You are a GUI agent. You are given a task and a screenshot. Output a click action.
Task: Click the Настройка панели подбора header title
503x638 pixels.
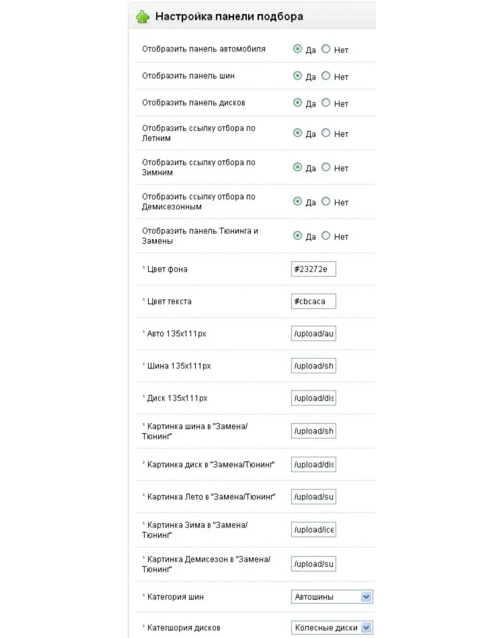[229, 17]
